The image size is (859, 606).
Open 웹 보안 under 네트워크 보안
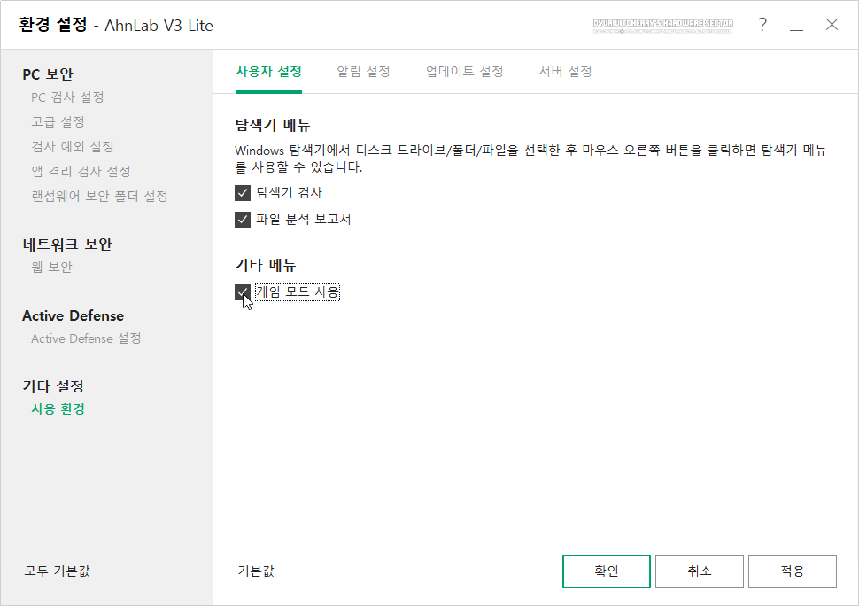click(51, 268)
